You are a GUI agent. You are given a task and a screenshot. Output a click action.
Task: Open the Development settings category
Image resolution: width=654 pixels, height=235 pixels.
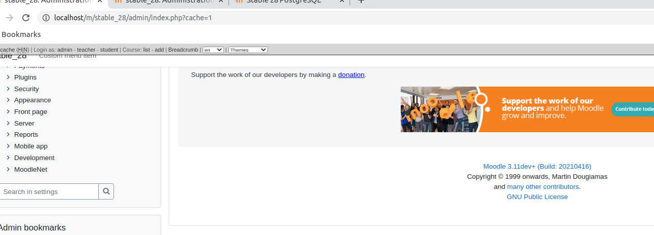click(34, 158)
